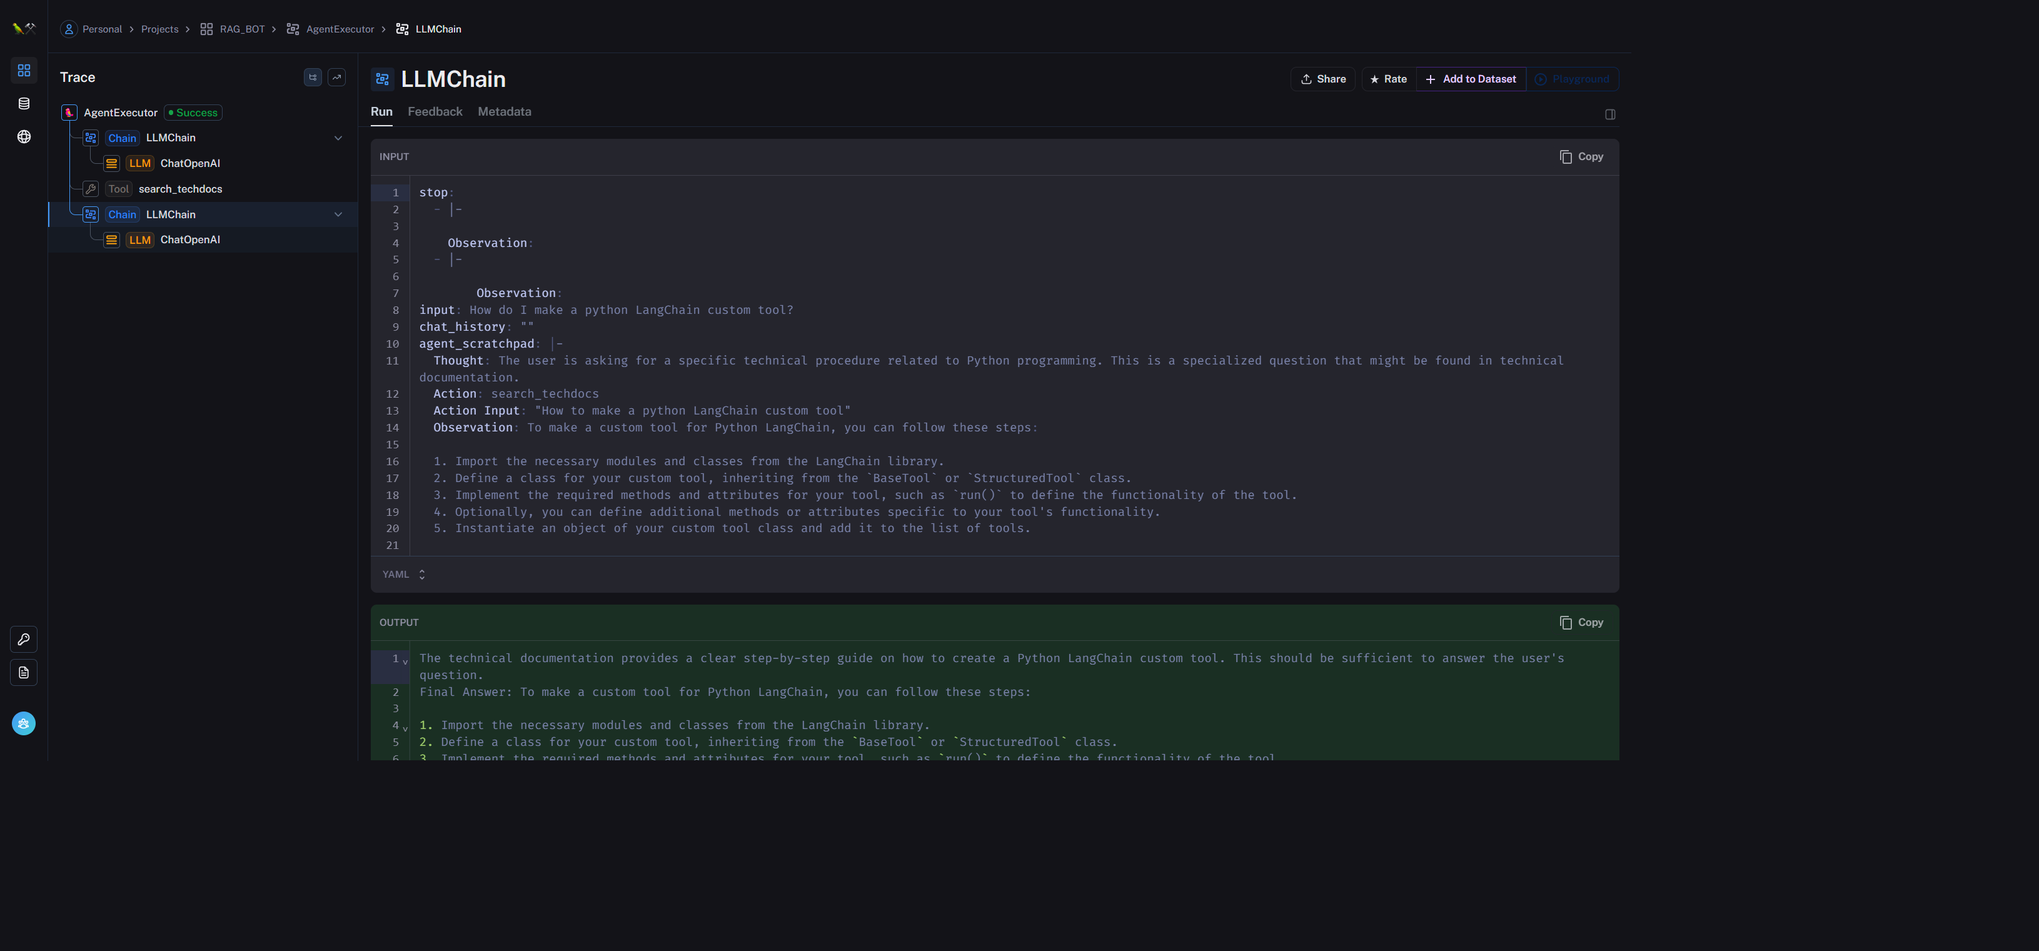Click the trace tree layout icon

(x=313, y=78)
